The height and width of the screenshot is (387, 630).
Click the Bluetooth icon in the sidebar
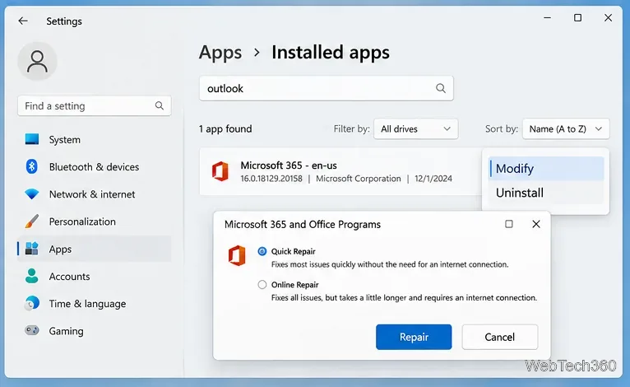coord(32,166)
